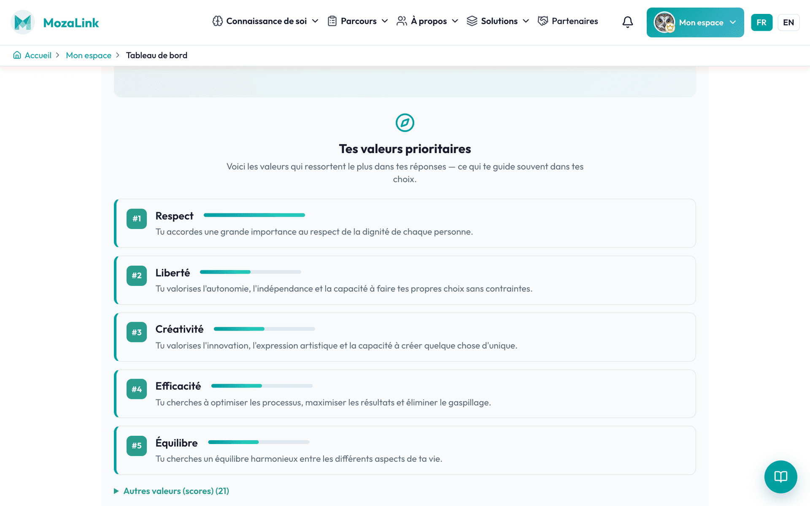Click the #2 rank badge for Liberté
This screenshot has height=506, width=810.
[137, 276]
